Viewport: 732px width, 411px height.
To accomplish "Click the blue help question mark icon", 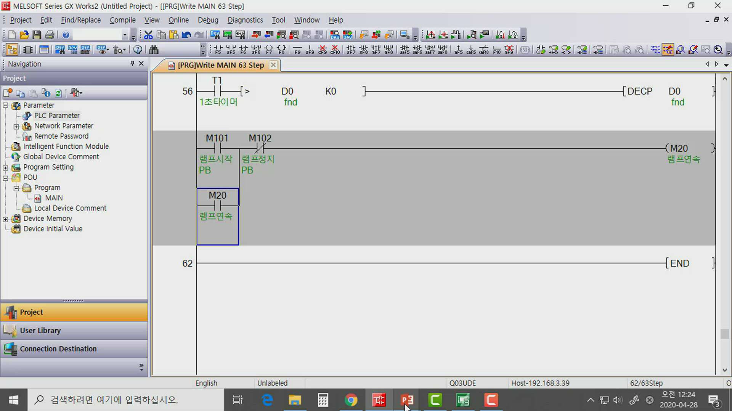I will [66, 35].
